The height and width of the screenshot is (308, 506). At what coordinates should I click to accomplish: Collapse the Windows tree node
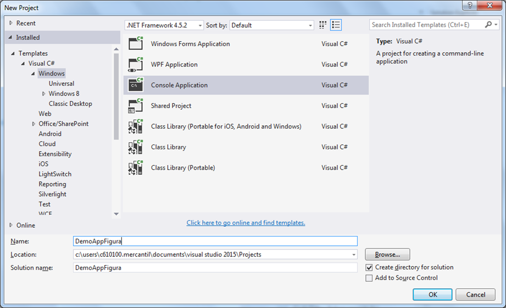click(33, 74)
